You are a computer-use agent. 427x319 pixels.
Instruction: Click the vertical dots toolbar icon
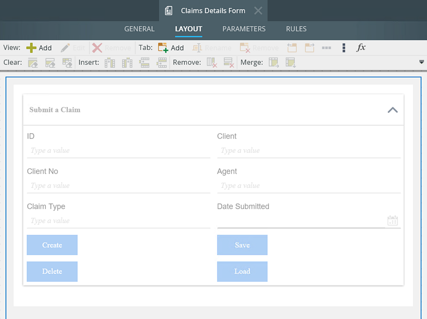(x=344, y=48)
